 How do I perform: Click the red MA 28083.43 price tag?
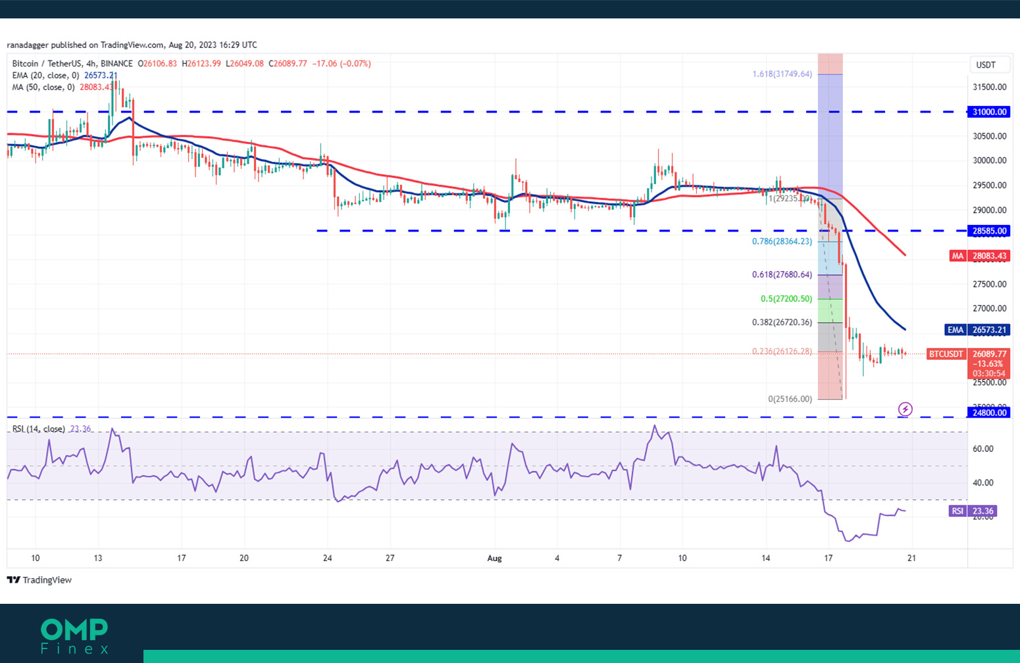click(979, 256)
